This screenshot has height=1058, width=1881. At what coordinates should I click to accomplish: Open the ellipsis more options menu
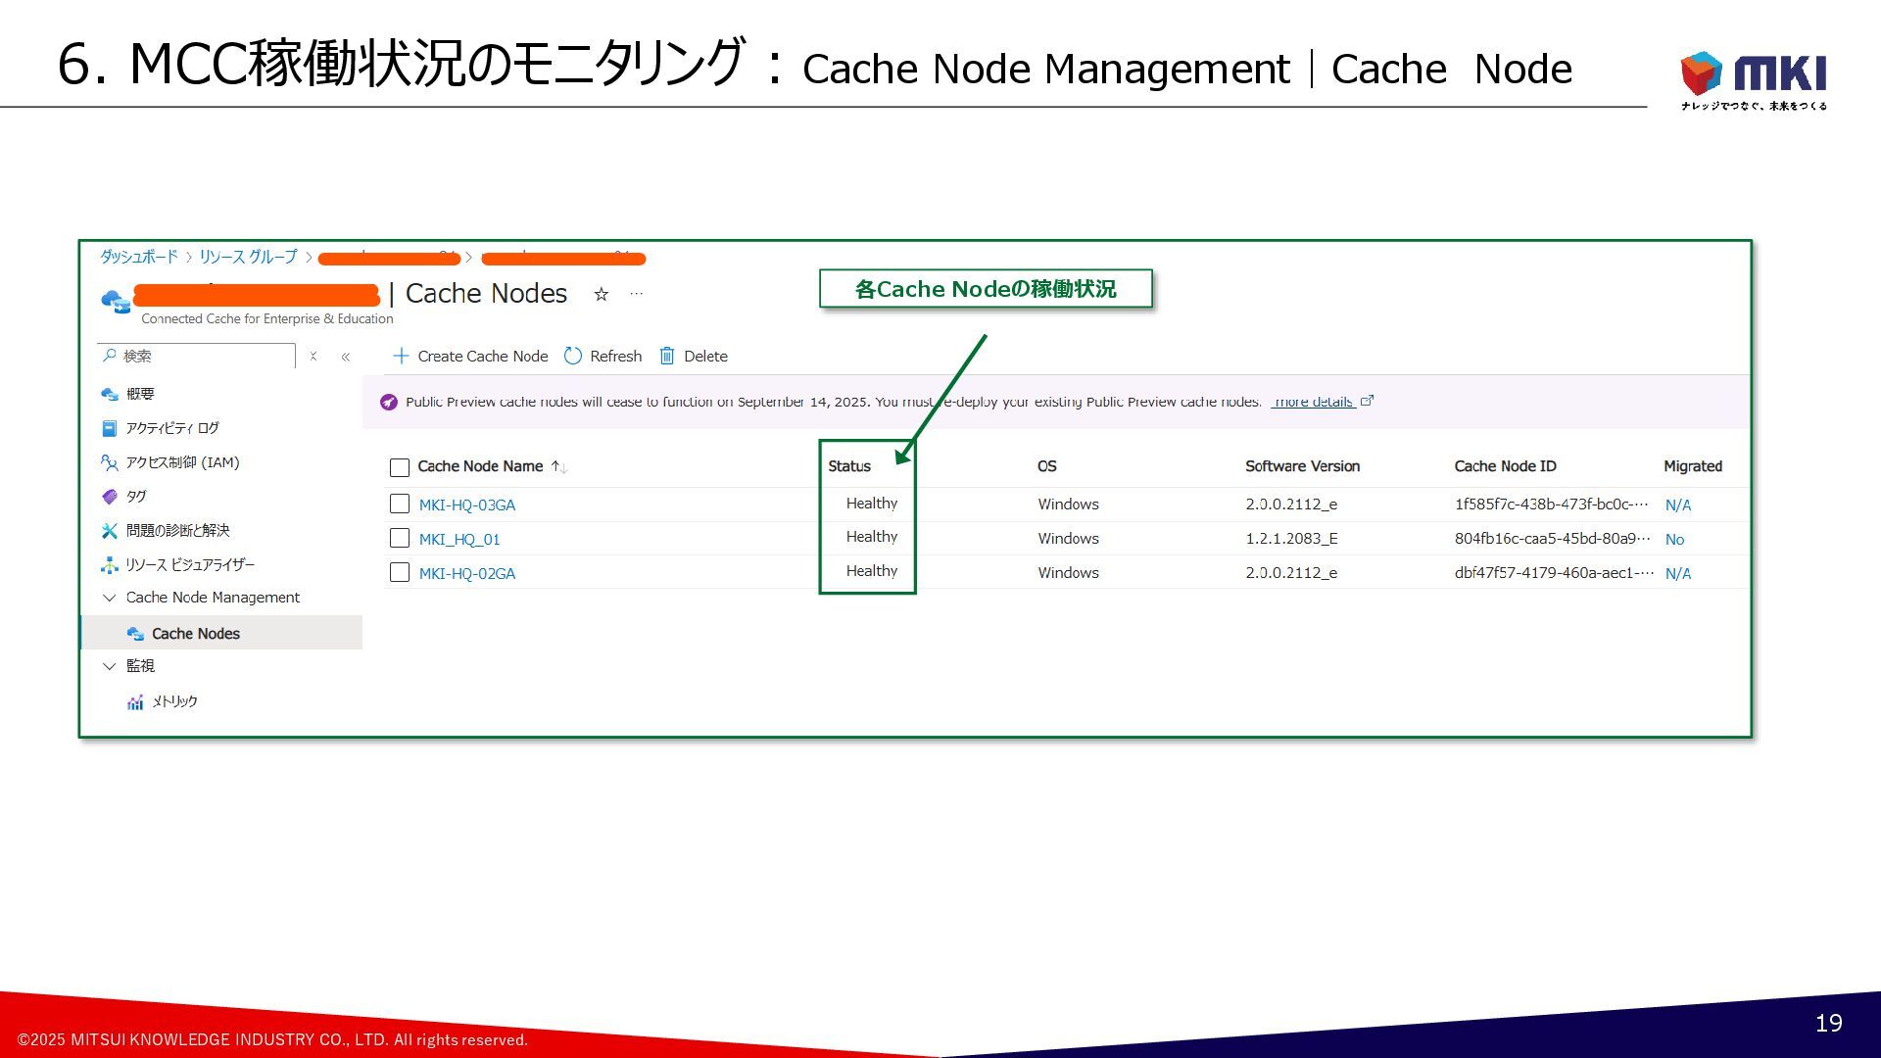coord(637,294)
